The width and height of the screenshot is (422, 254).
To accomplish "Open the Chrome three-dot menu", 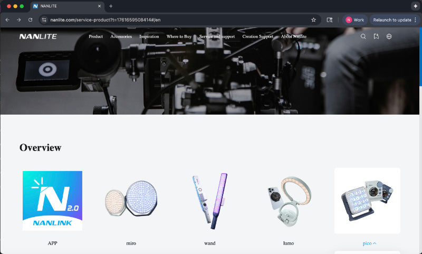I will 416,20.
